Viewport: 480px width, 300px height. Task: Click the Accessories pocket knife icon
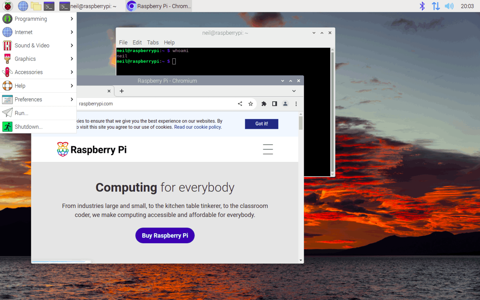click(x=7, y=72)
